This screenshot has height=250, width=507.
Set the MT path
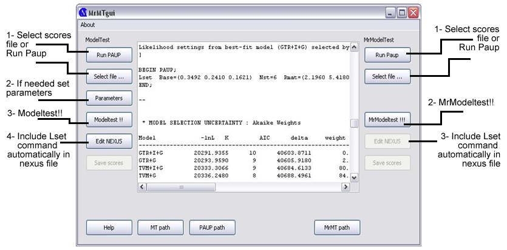point(160,228)
